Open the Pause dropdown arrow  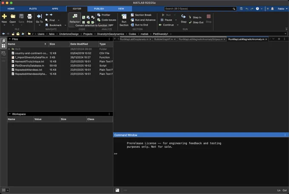click(x=176, y=20)
